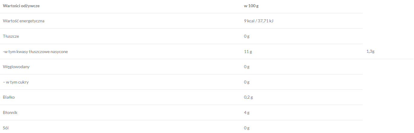Select the "4 g" fiber value
Viewport: 414px width, 133px height.
coord(247,112)
